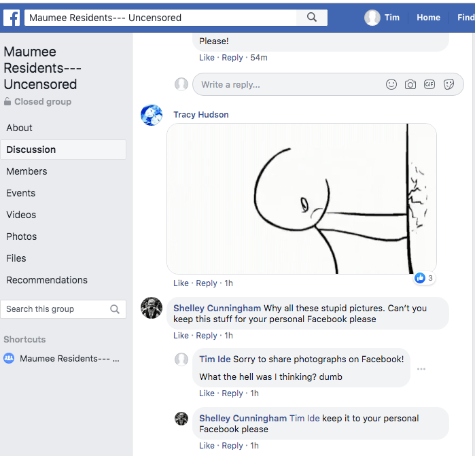This screenshot has height=456, width=475.
Task: Click the Write a reply field
Action: [x=285, y=84]
